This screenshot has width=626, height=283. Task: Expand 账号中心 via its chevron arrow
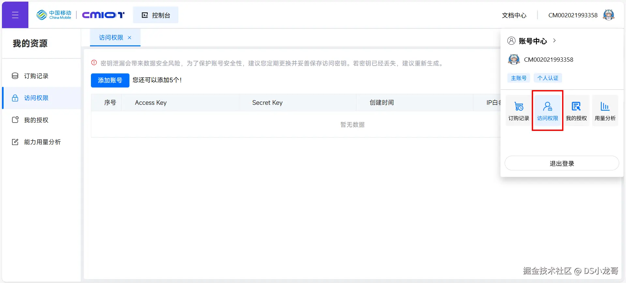coord(554,41)
